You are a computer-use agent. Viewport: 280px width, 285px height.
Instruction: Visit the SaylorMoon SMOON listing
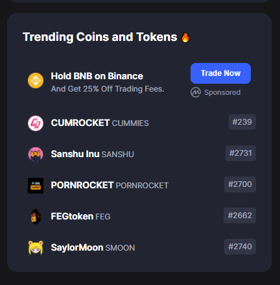click(93, 247)
